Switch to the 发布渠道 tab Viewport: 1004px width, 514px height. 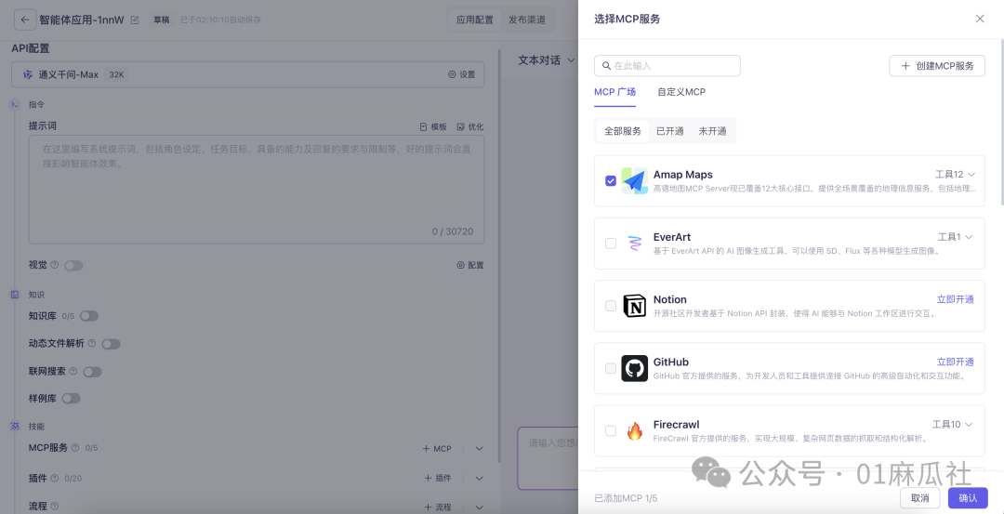click(527, 20)
